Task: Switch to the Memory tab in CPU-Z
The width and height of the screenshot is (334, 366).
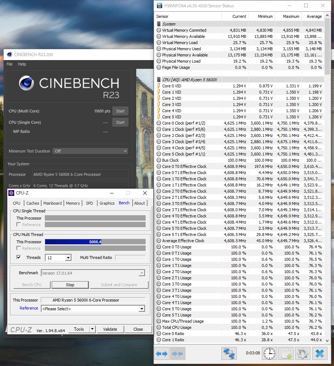Action: (73, 203)
